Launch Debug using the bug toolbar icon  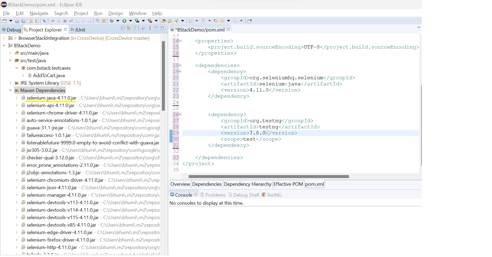112,21
